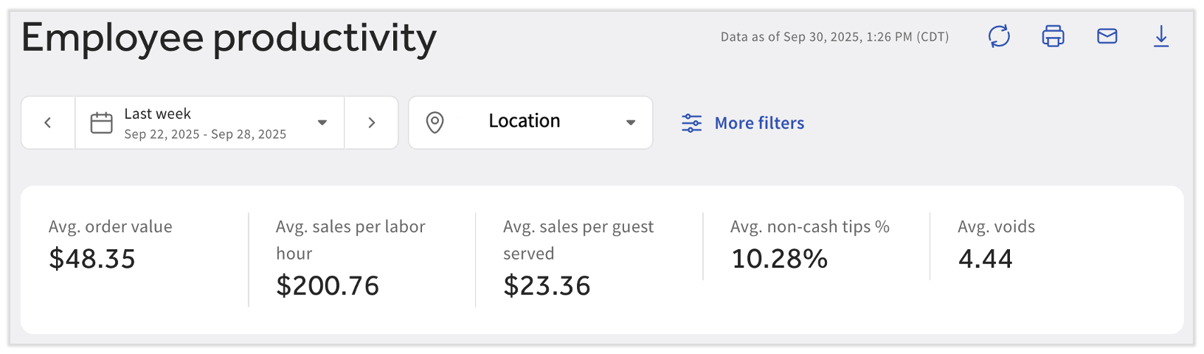Open the More filters link
This screenshot has height=354, width=1204.
click(759, 123)
